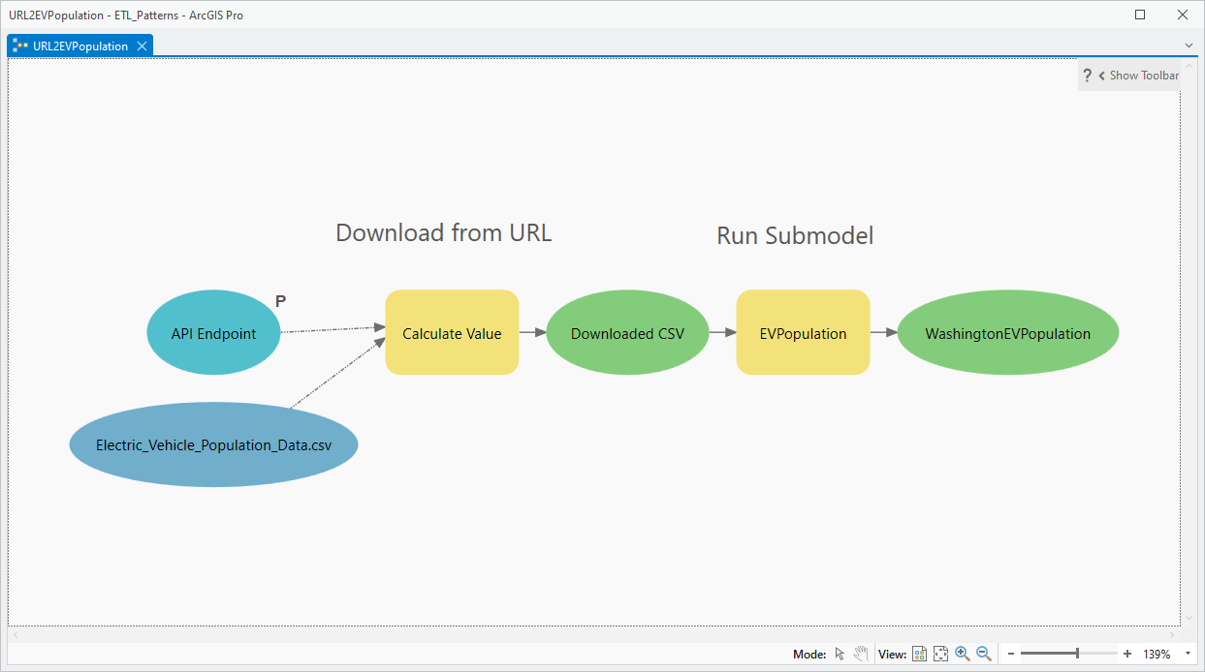Open the zoom percentage dropdown
The width and height of the screenshot is (1205, 672).
pos(1189,654)
